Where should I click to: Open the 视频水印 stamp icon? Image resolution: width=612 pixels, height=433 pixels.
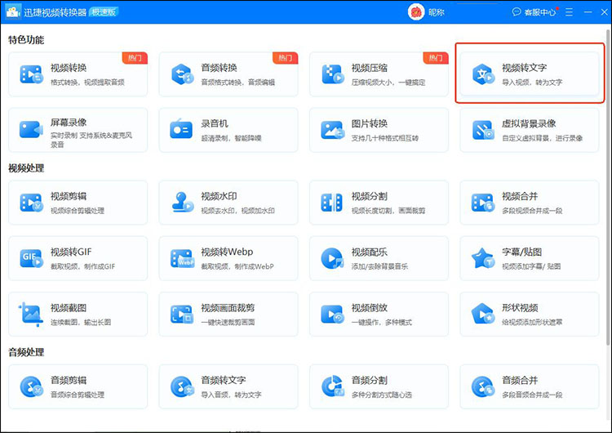(182, 203)
